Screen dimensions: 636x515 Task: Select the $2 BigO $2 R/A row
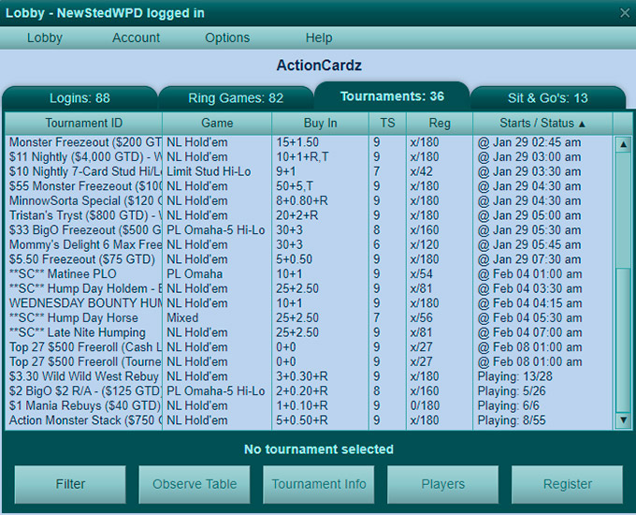(x=309, y=390)
